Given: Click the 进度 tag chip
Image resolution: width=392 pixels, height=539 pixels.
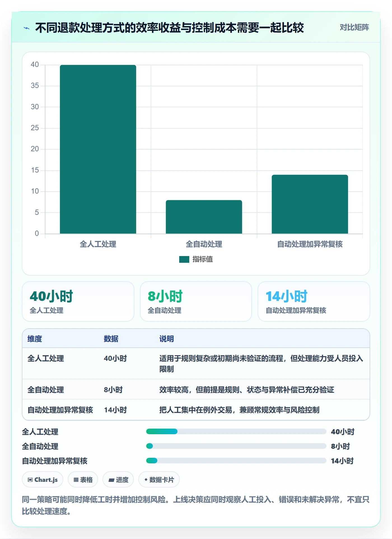Looking at the screenshot, I should pos(118,480).
